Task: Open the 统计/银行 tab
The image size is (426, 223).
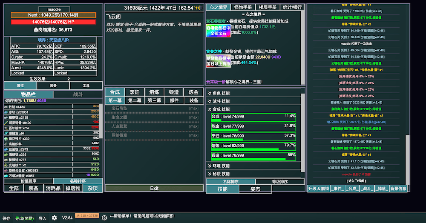Action: (x=292, y=7)
